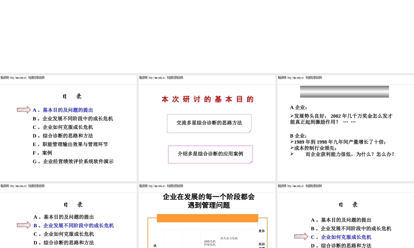Click the 精品资料网 header above the A 企业 slide
The image size is (414, 248).
(300, 78)
